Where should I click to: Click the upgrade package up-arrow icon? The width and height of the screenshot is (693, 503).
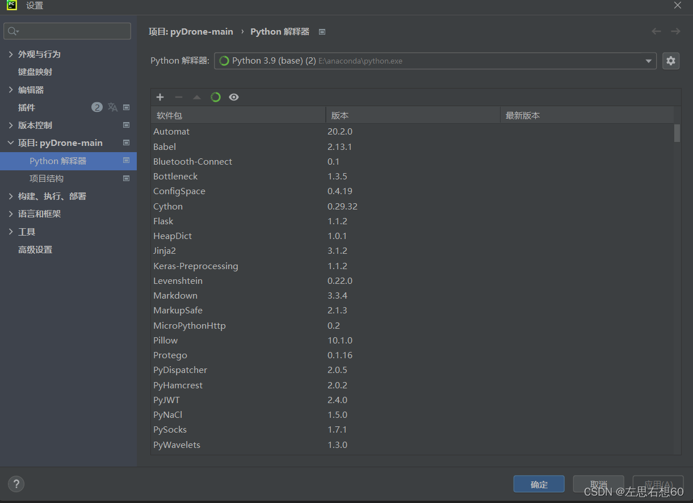coord(197,97)
